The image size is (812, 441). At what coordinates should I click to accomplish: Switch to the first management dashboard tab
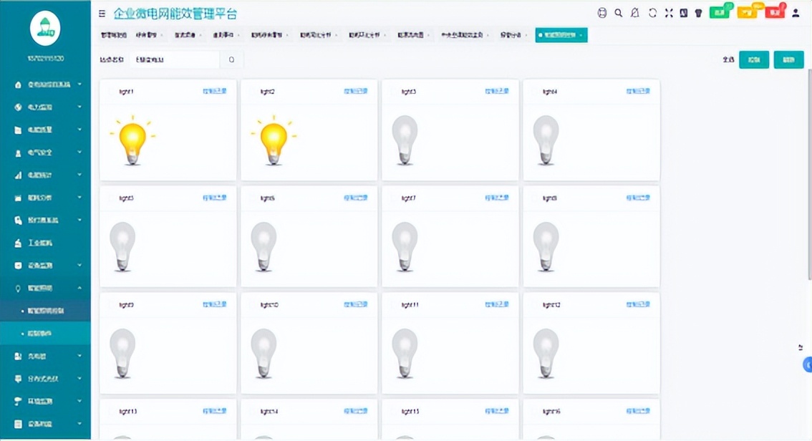(x=115, y=34)
